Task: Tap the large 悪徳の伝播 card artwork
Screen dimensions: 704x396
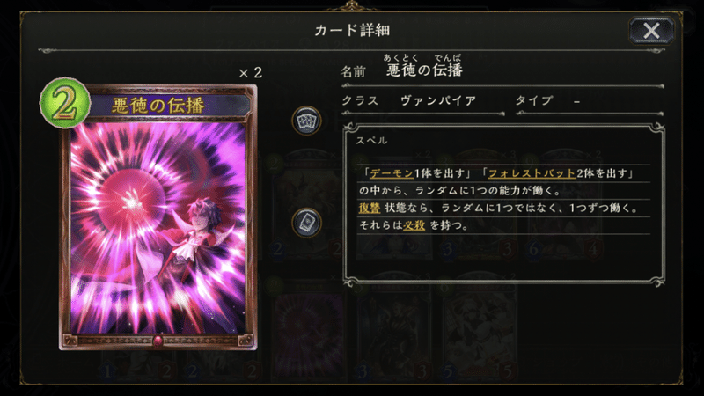Action: (158, 229)
